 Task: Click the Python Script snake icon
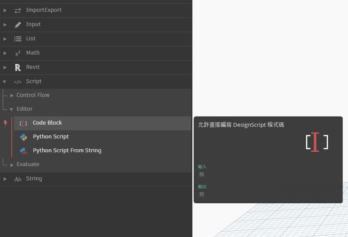coord(23,137)
